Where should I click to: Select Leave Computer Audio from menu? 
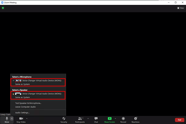(25, 107)
